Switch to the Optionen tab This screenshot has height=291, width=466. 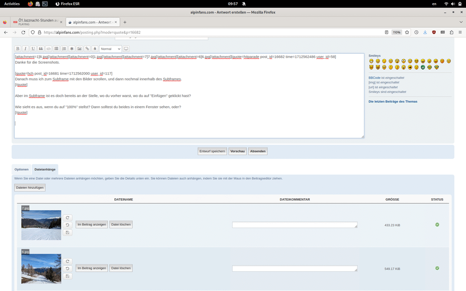pyautogui.click(x=21, y=169)
